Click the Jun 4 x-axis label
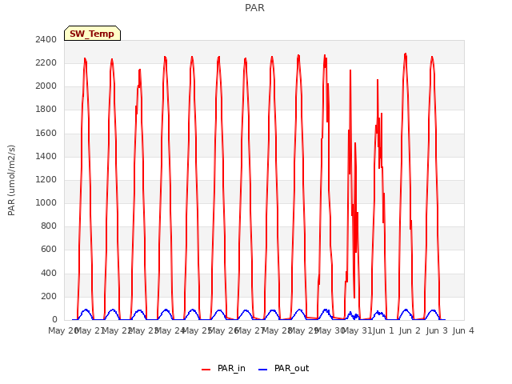512x384 pixels. (x=463, y=330)
